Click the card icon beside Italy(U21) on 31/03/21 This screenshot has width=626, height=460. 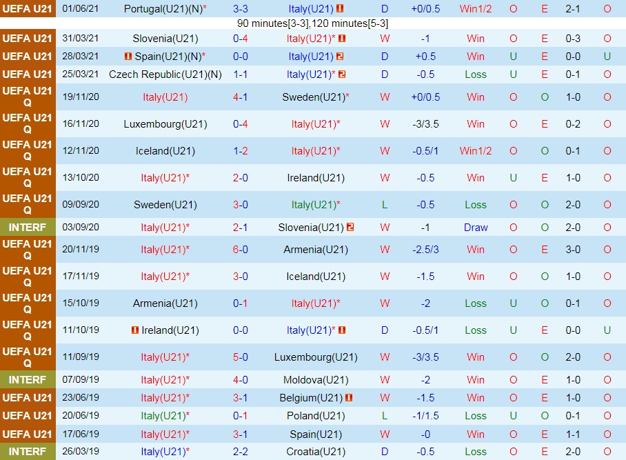coord(342,39)
